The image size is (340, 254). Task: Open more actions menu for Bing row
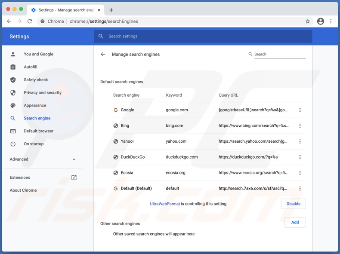(x=300, y=125)
